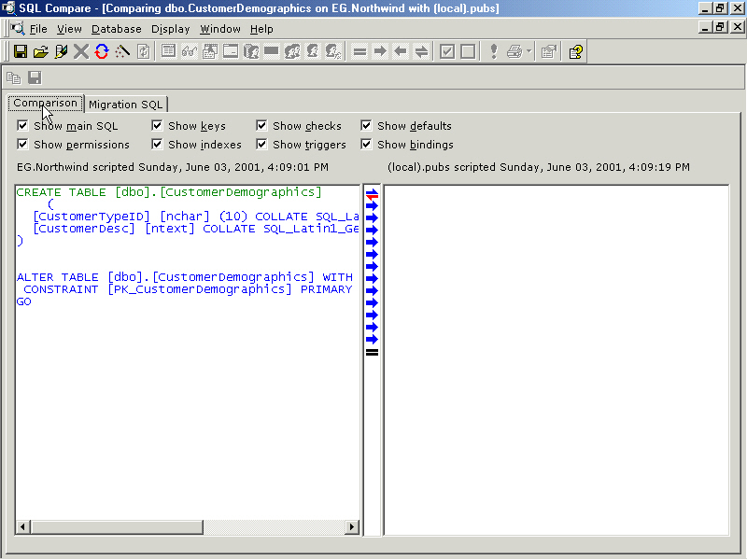This screenshot has height=560, width=747.
Task: Click the printer toolbar icon
Action: click(514, 51)
